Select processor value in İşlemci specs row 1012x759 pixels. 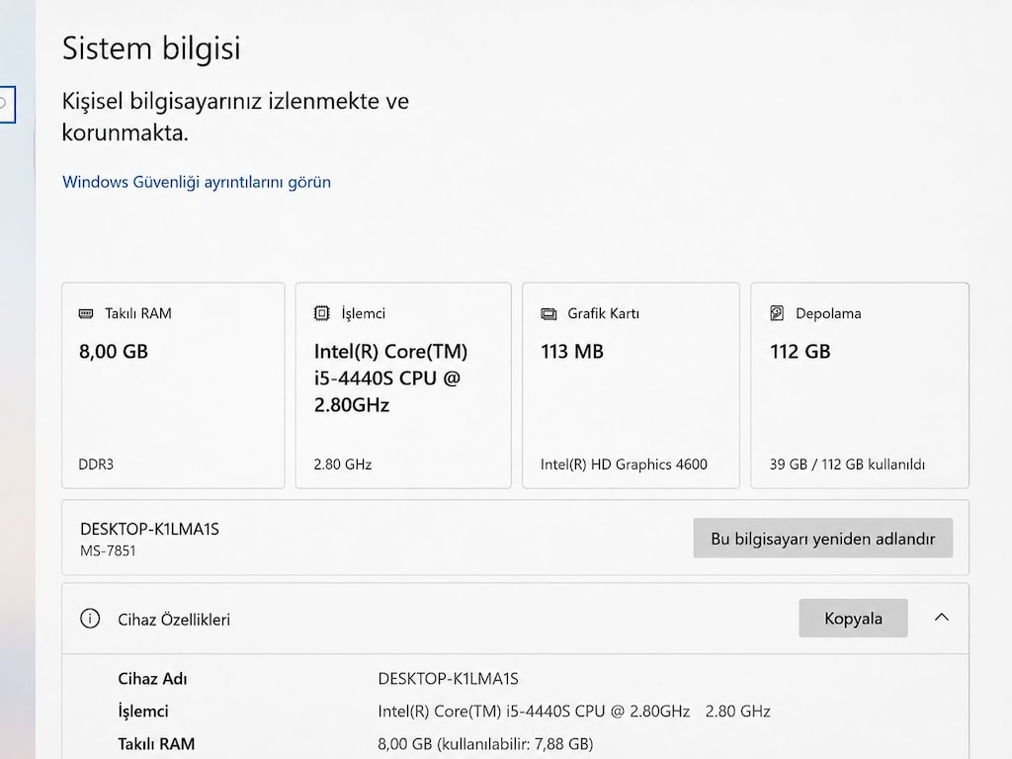coord(574,712)
